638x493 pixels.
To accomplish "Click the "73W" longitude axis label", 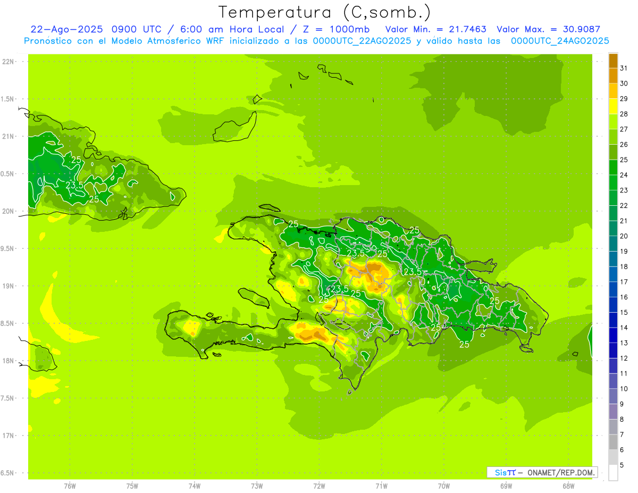I will pyautogui.click(x=257, y=486).
